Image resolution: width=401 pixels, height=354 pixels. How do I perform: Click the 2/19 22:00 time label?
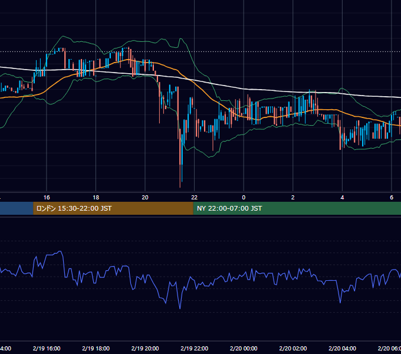click(x=195, y=348)
